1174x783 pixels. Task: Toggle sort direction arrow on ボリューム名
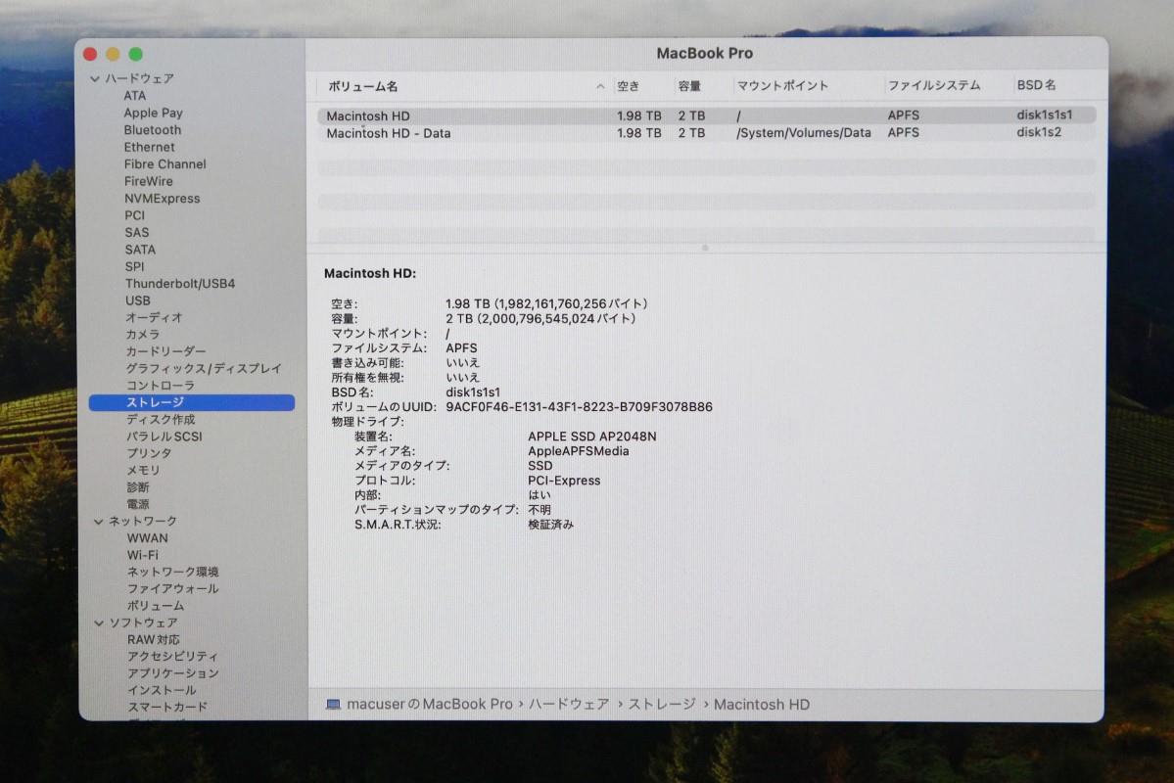(x=600, y=87)
